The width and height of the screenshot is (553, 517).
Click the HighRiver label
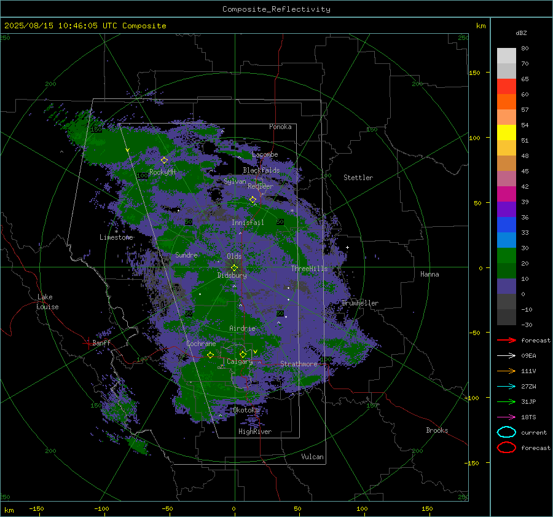(255, 432)
